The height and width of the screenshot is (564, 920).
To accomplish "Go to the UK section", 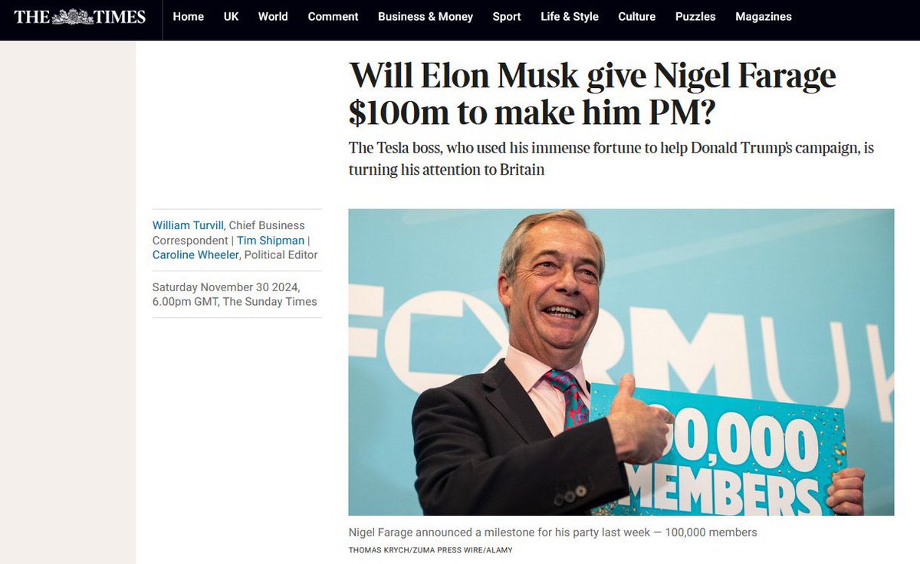I will click(232, 17).
